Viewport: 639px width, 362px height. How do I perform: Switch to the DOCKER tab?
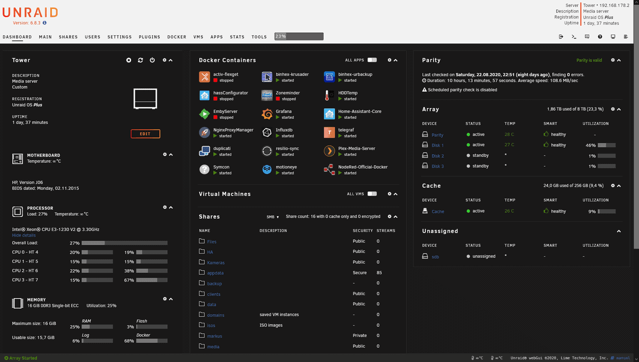pyautogui.click(x=177, y=36)
